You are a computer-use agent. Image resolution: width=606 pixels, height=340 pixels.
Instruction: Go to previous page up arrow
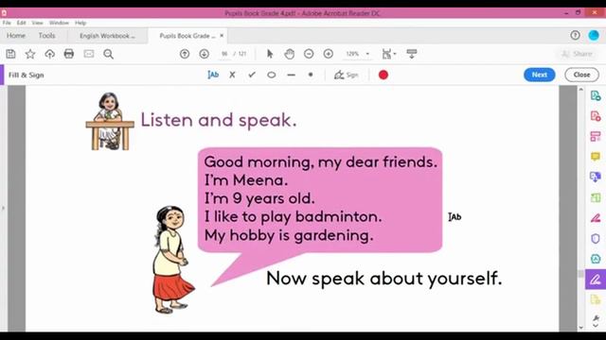coord(185,54)
